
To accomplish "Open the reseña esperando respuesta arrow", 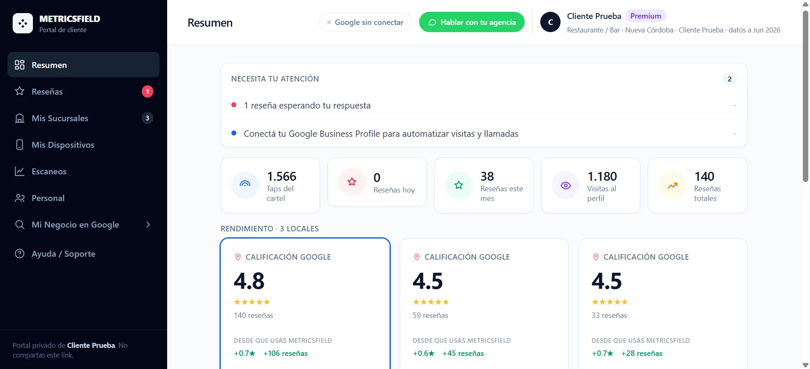I will tap(733, 106).
